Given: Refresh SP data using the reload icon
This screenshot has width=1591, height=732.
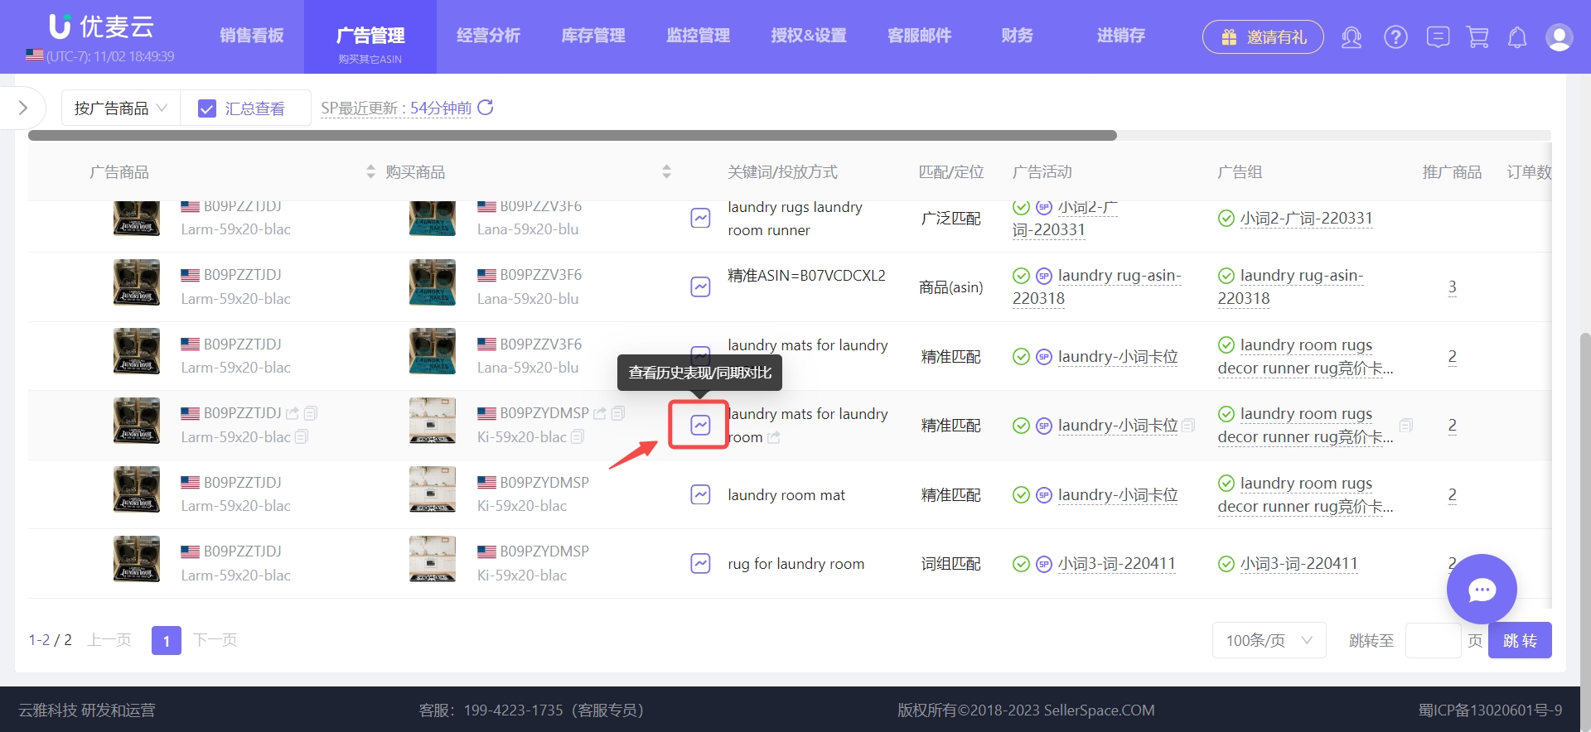Looking at the screenshot, I should pyautogui.click(x=486, y=108).
